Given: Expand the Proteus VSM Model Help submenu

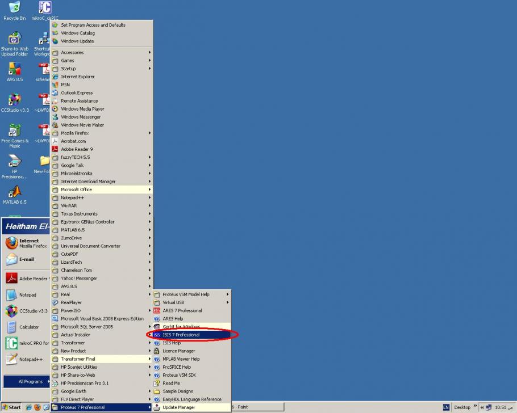Looking at the screenshot, I should point(191,294).
